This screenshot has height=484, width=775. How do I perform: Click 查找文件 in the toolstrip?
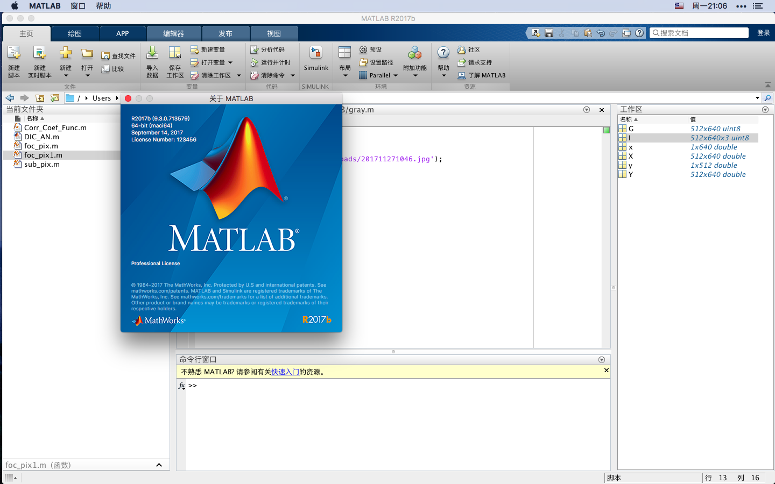(x=118, y=56)
